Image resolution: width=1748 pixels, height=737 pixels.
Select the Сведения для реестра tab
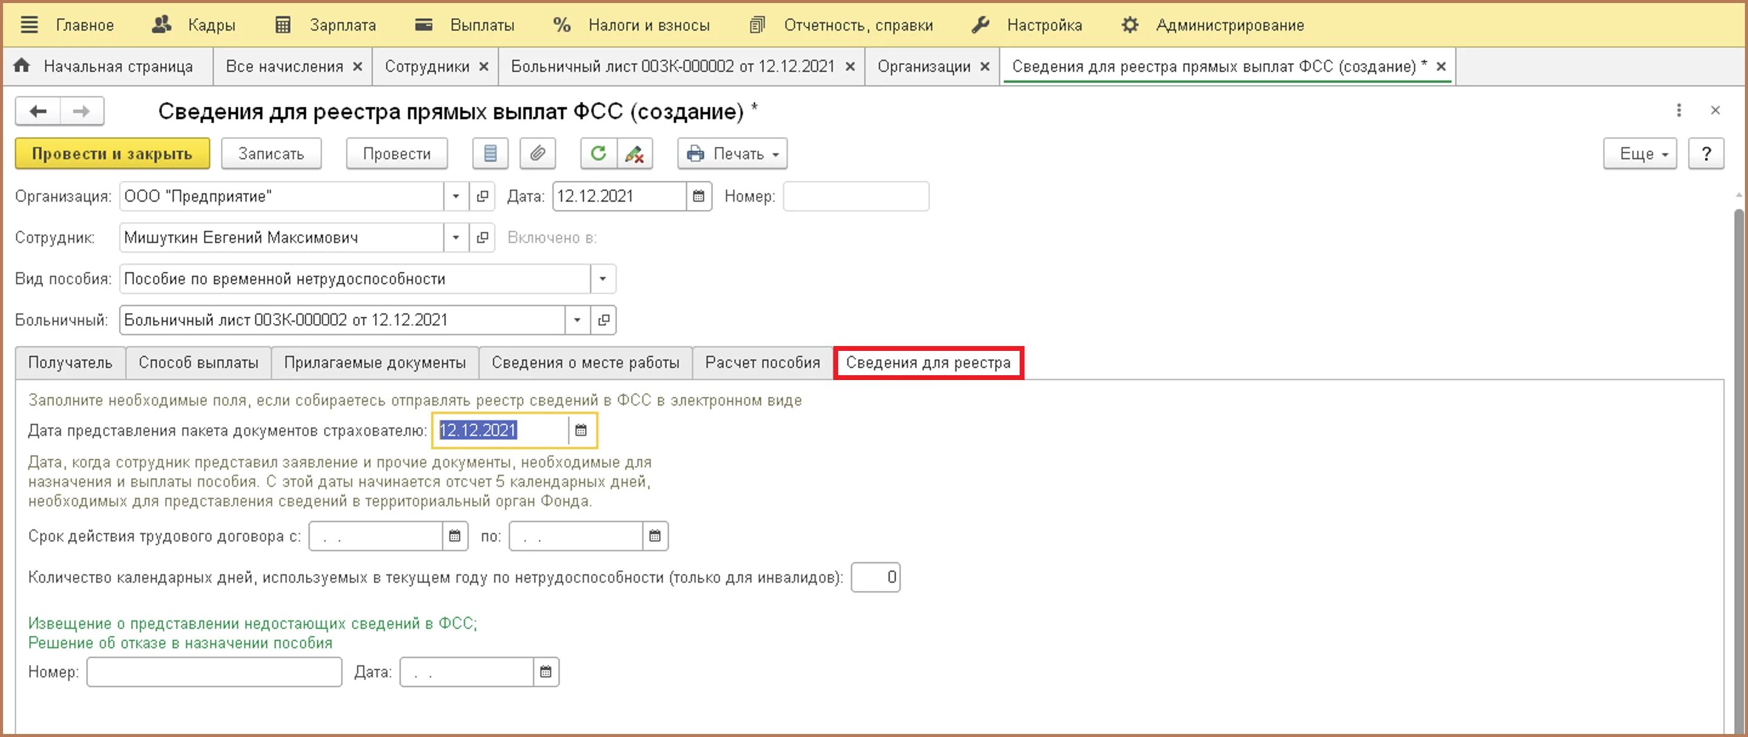click(x=928, y=363)
